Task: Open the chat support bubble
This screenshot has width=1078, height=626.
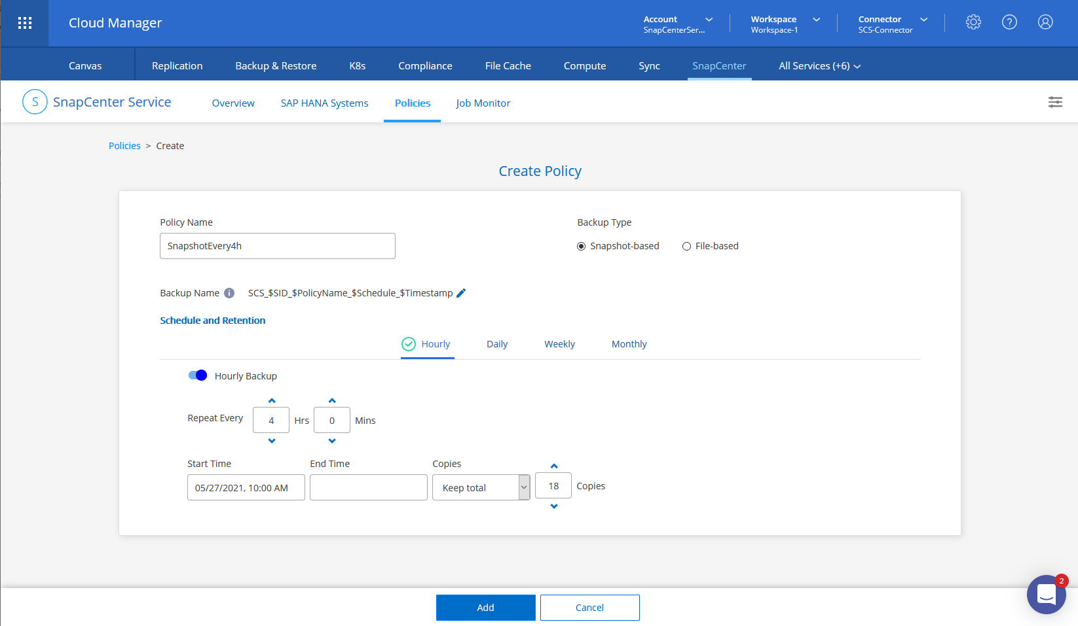Action: (1046, 595)
